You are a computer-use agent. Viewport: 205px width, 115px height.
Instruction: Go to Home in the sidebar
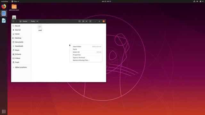pos(21,34)
